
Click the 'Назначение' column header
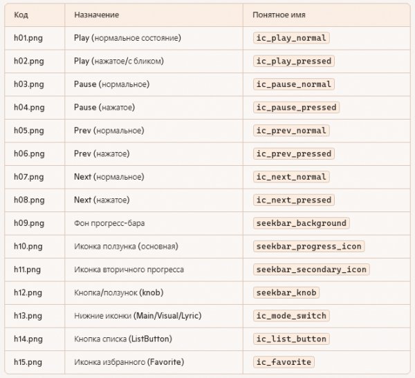pyautogui.click(x=96, y=14)
